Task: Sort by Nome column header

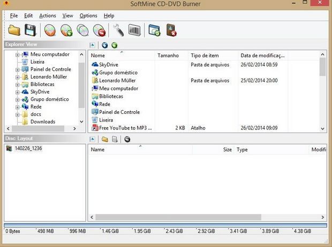Action: pyautogui.click(x=122, y=56)
